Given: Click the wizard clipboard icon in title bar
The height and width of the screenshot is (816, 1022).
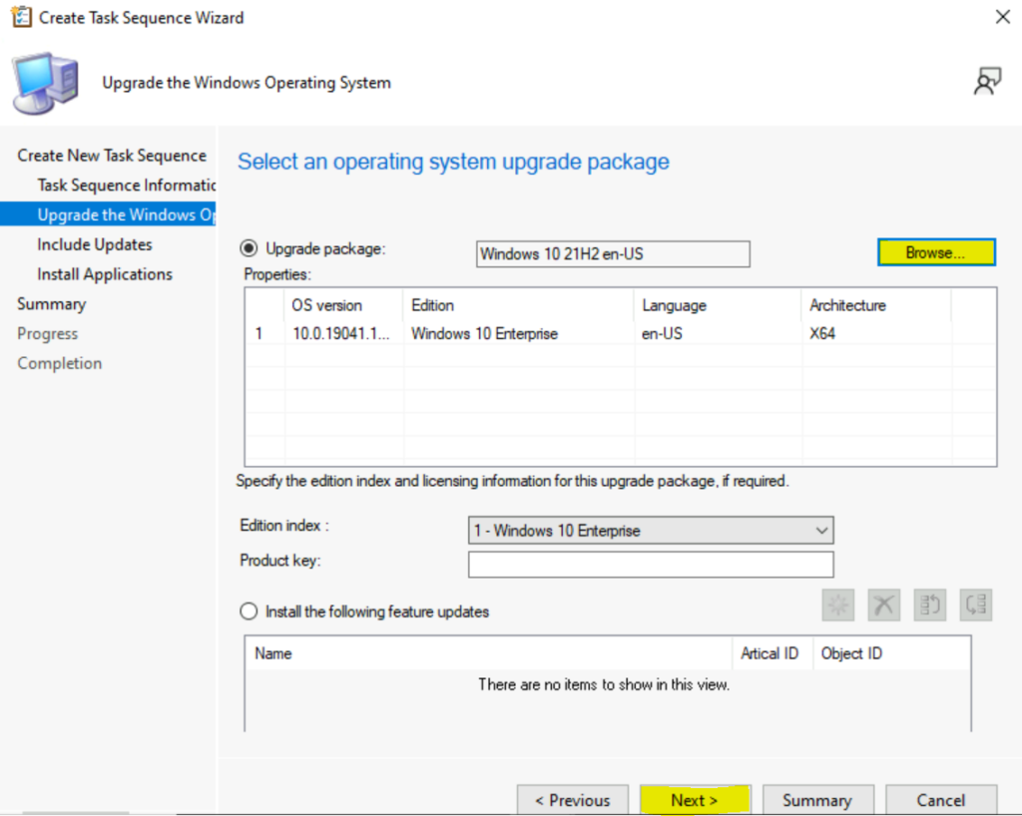Looking at the screenshot, I should pyautogui.click(x=21, y=17).
